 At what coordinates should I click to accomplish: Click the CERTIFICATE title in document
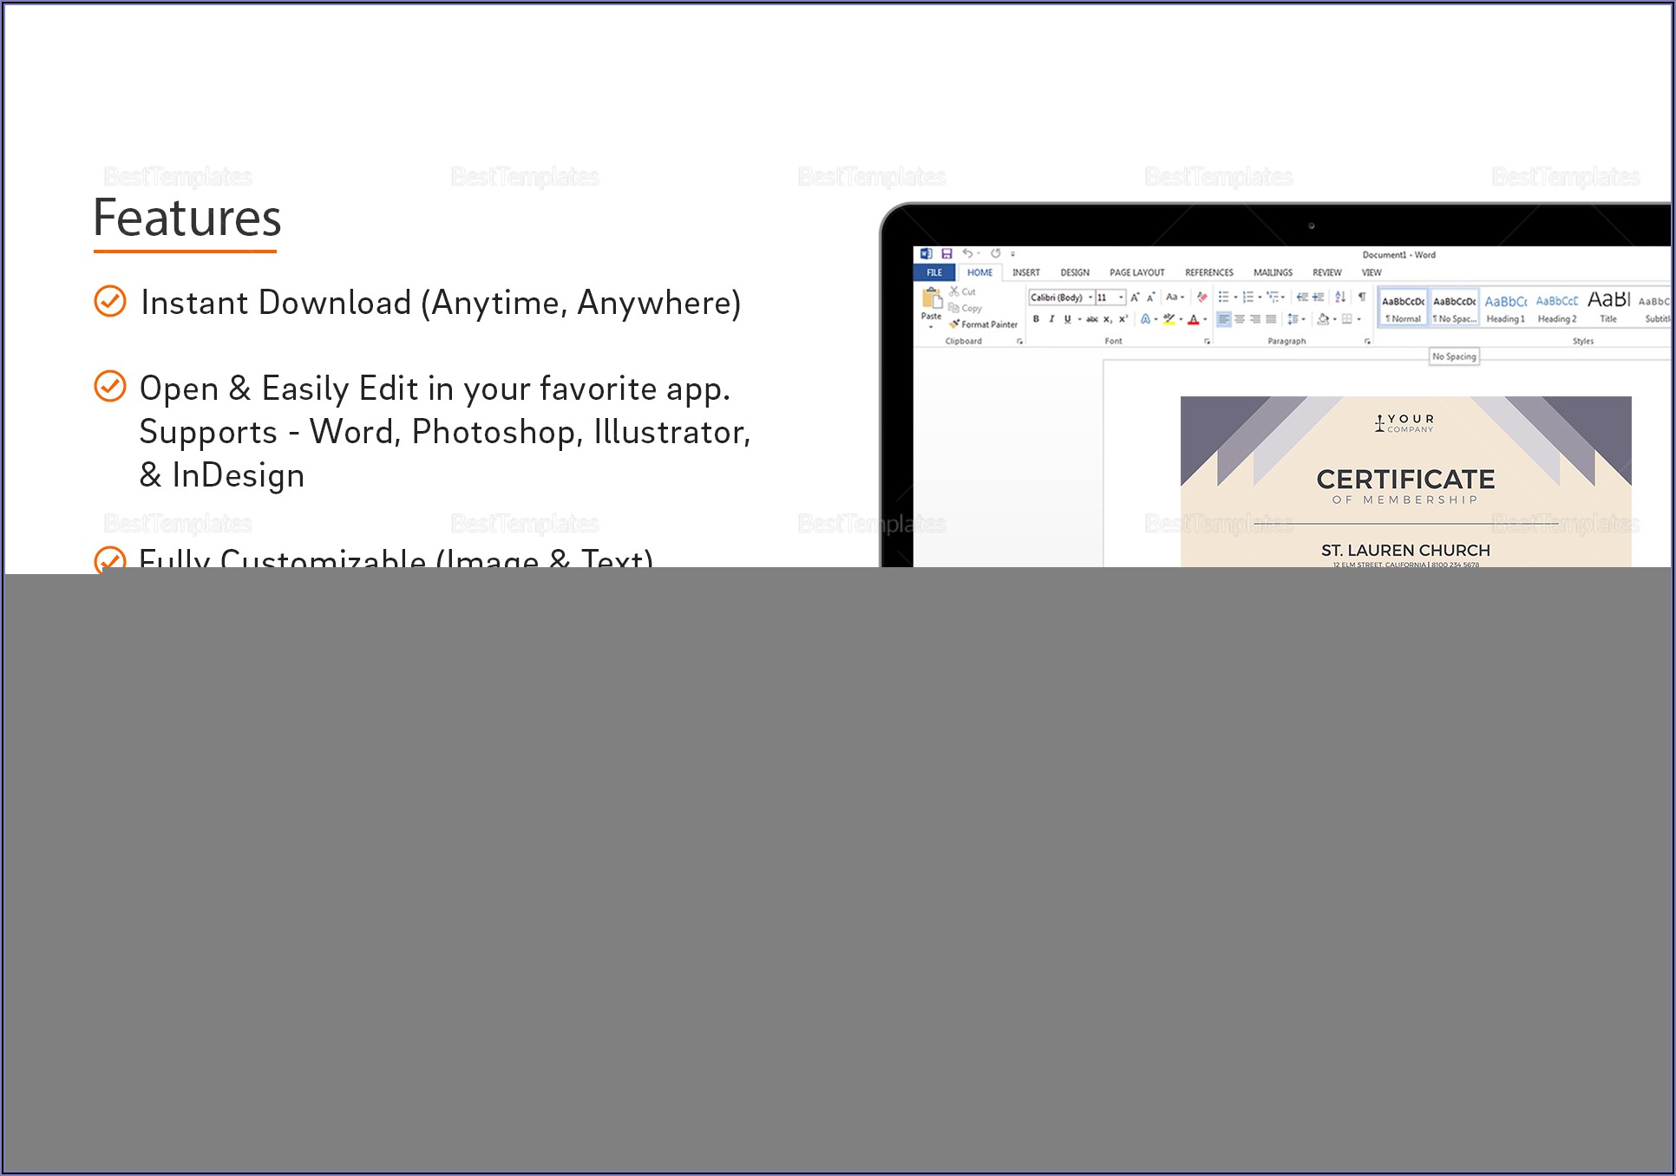click(1405, 480)
